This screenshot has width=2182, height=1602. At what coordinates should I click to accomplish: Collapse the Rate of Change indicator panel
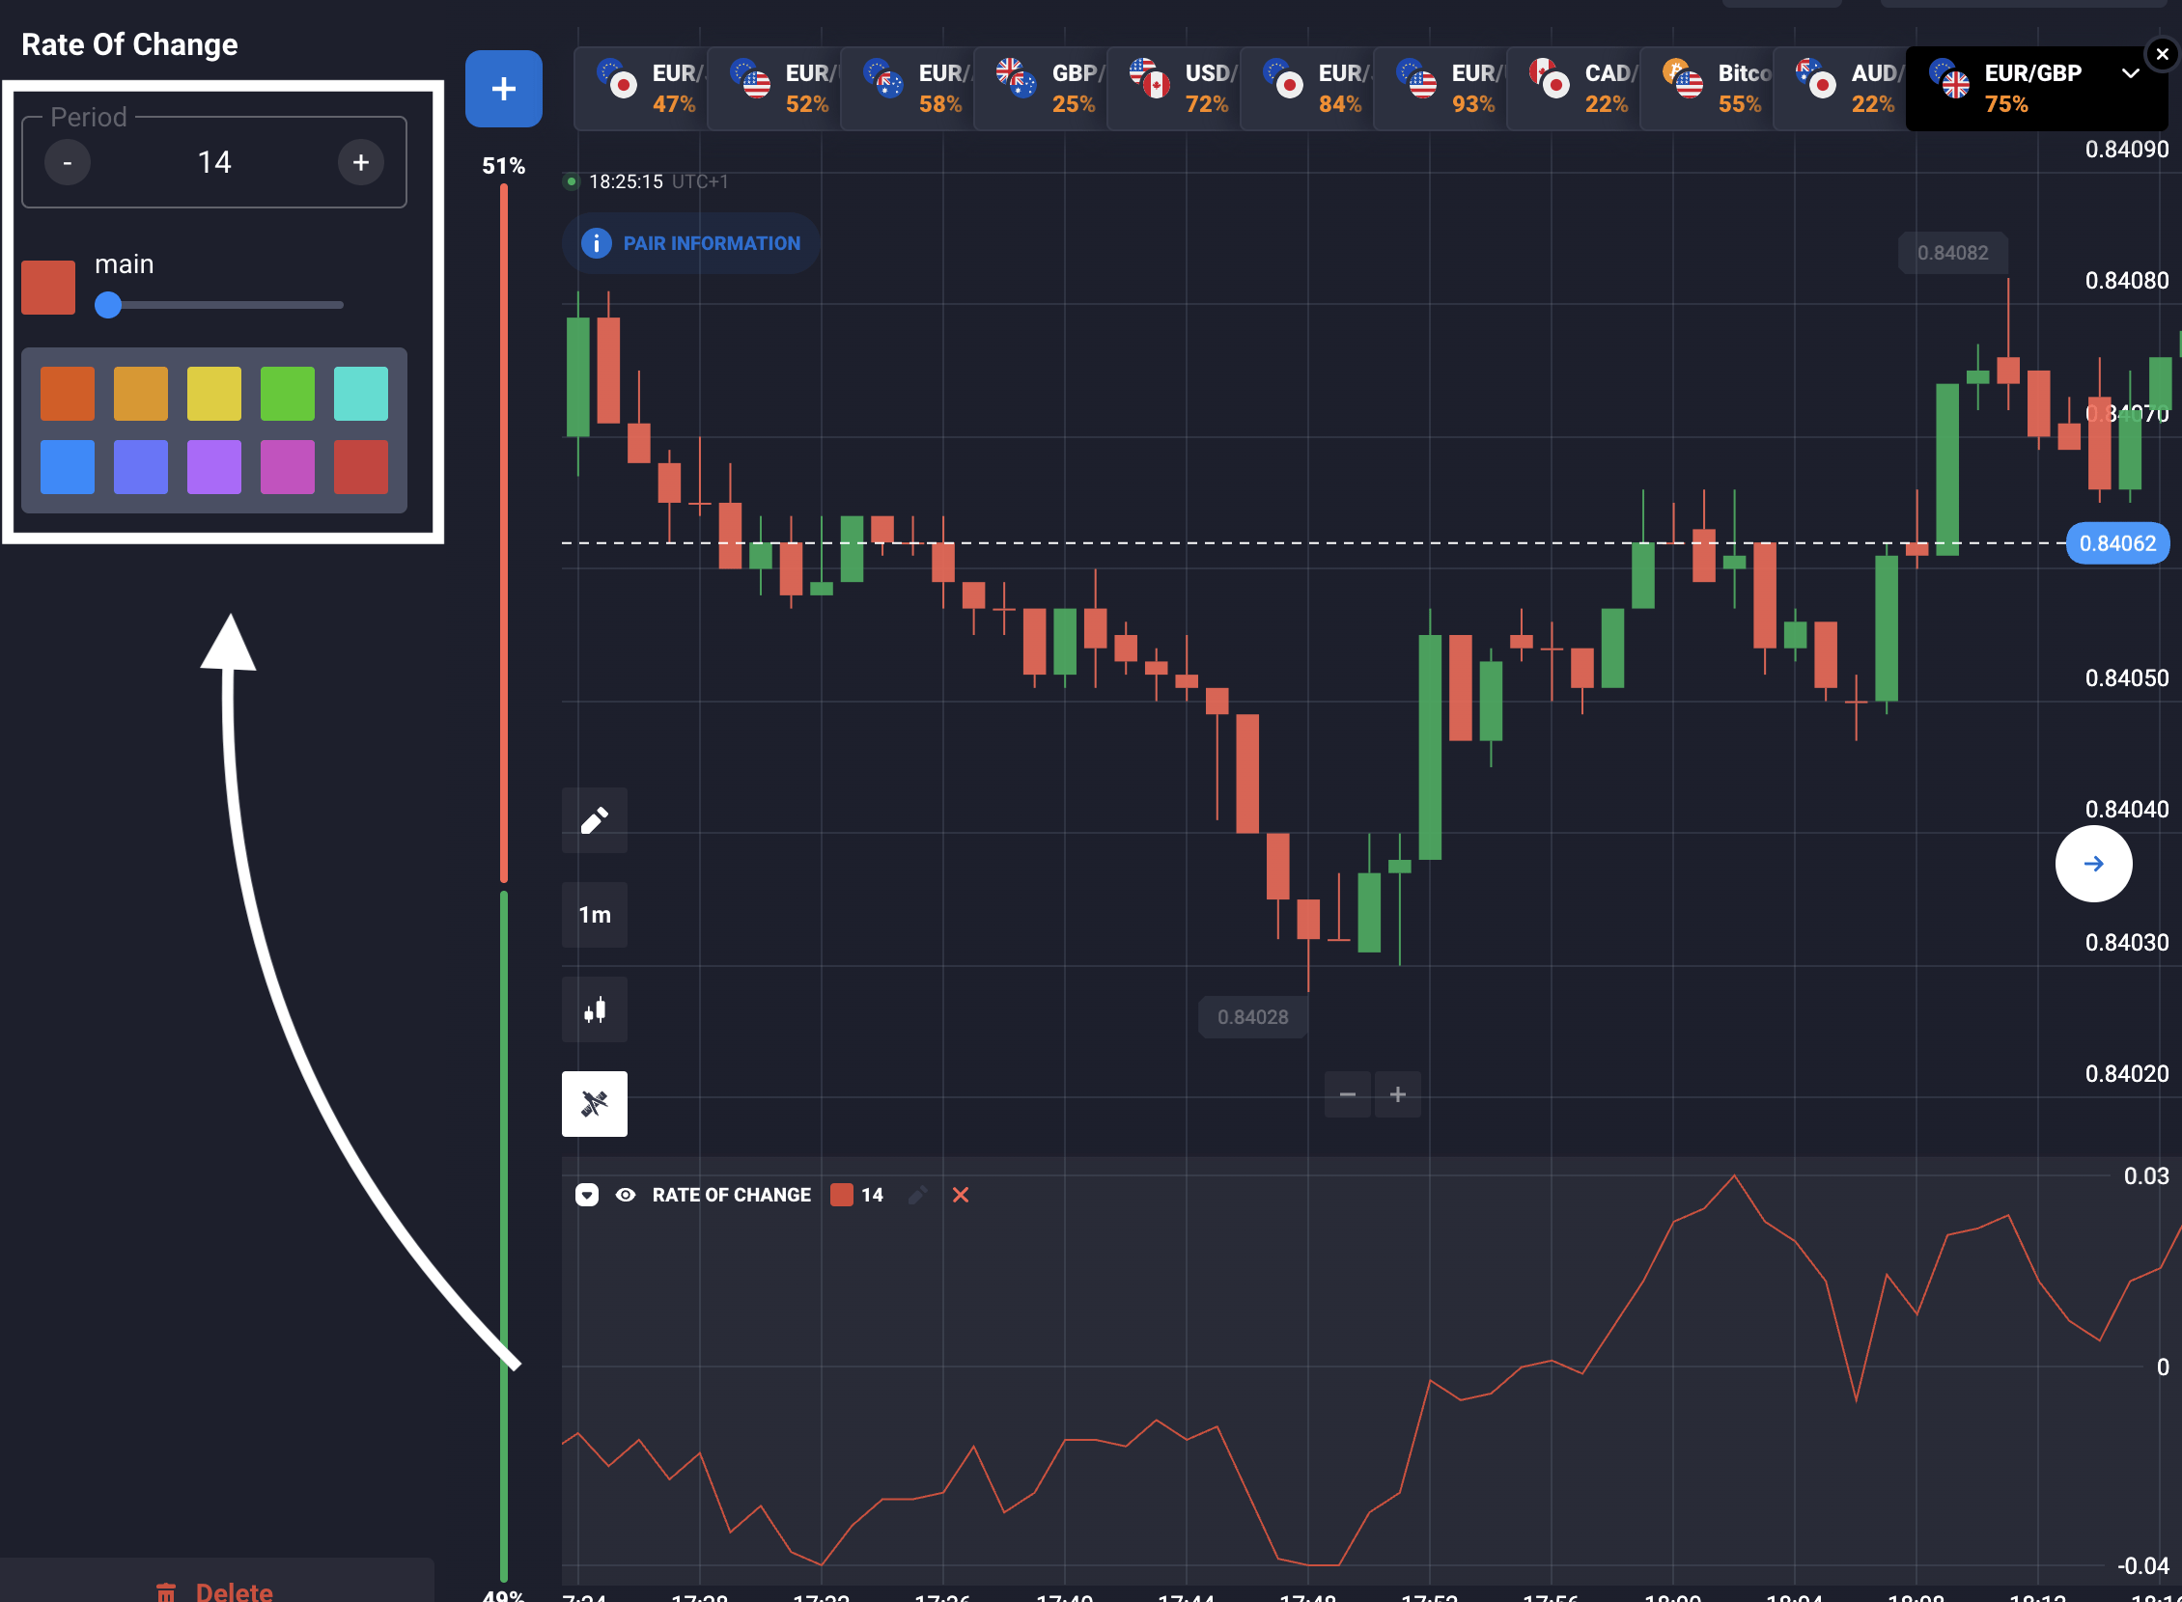pyautogui.click(x=587, y=1195)
